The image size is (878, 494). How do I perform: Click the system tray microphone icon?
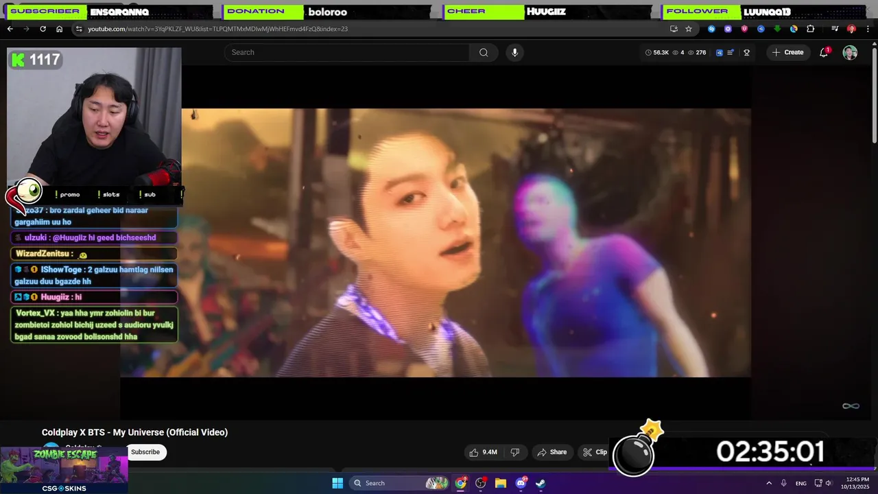point(784,483)
